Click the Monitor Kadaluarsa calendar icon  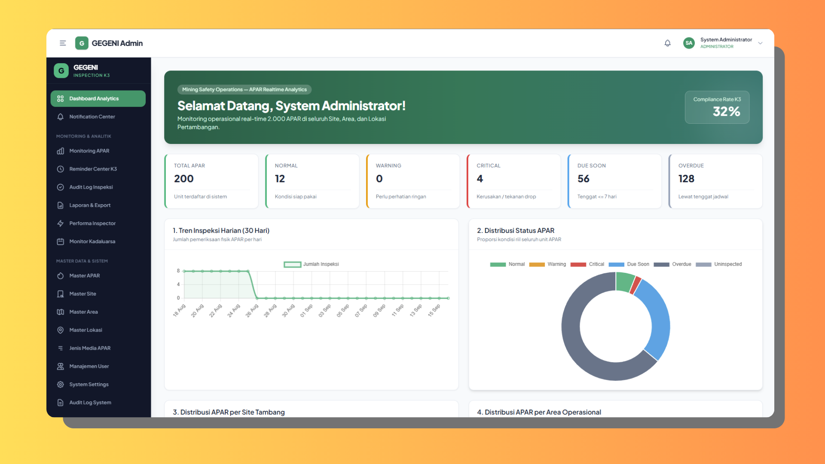pyautogui.click(x=60, y=241)
